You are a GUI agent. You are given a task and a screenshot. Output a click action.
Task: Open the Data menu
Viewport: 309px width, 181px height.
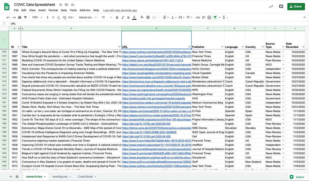pos(64,10)
